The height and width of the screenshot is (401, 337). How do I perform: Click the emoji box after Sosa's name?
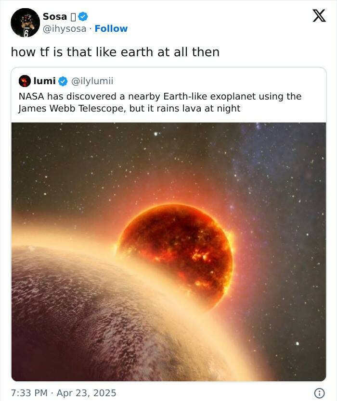[73, 17]
